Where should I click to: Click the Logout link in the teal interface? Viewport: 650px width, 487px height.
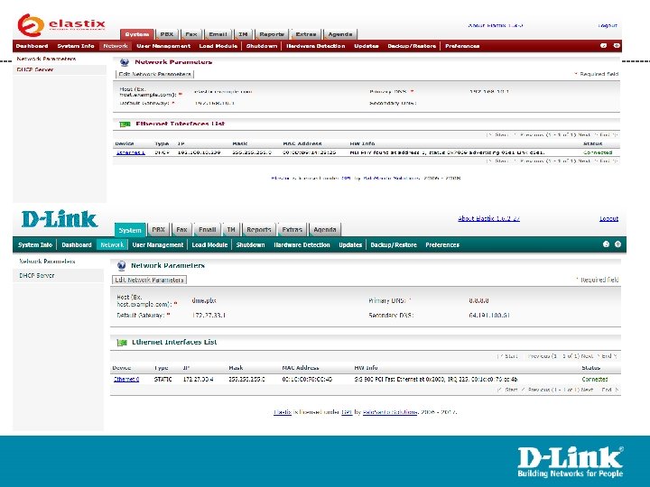608,218
